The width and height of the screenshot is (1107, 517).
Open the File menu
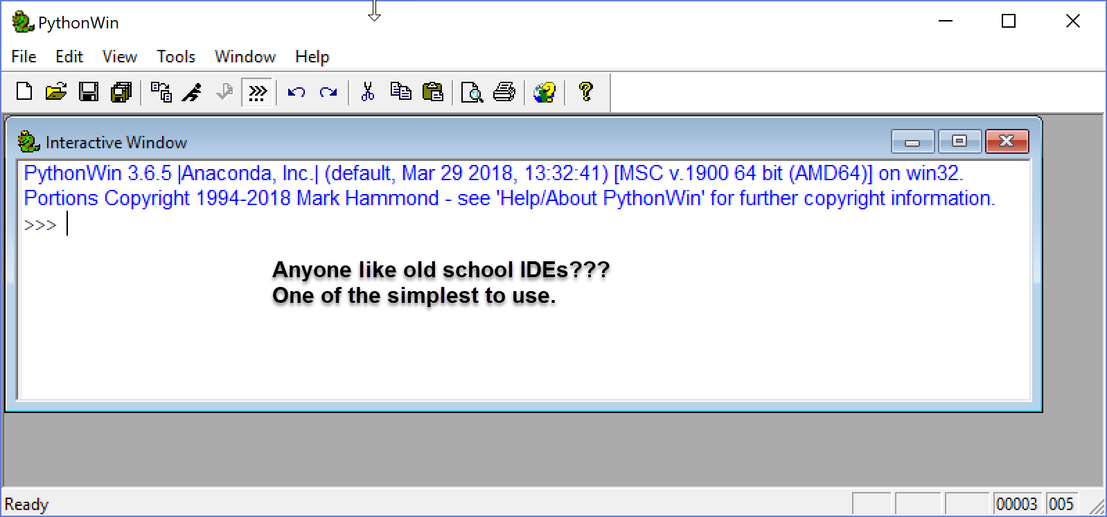tap(24, 57)
